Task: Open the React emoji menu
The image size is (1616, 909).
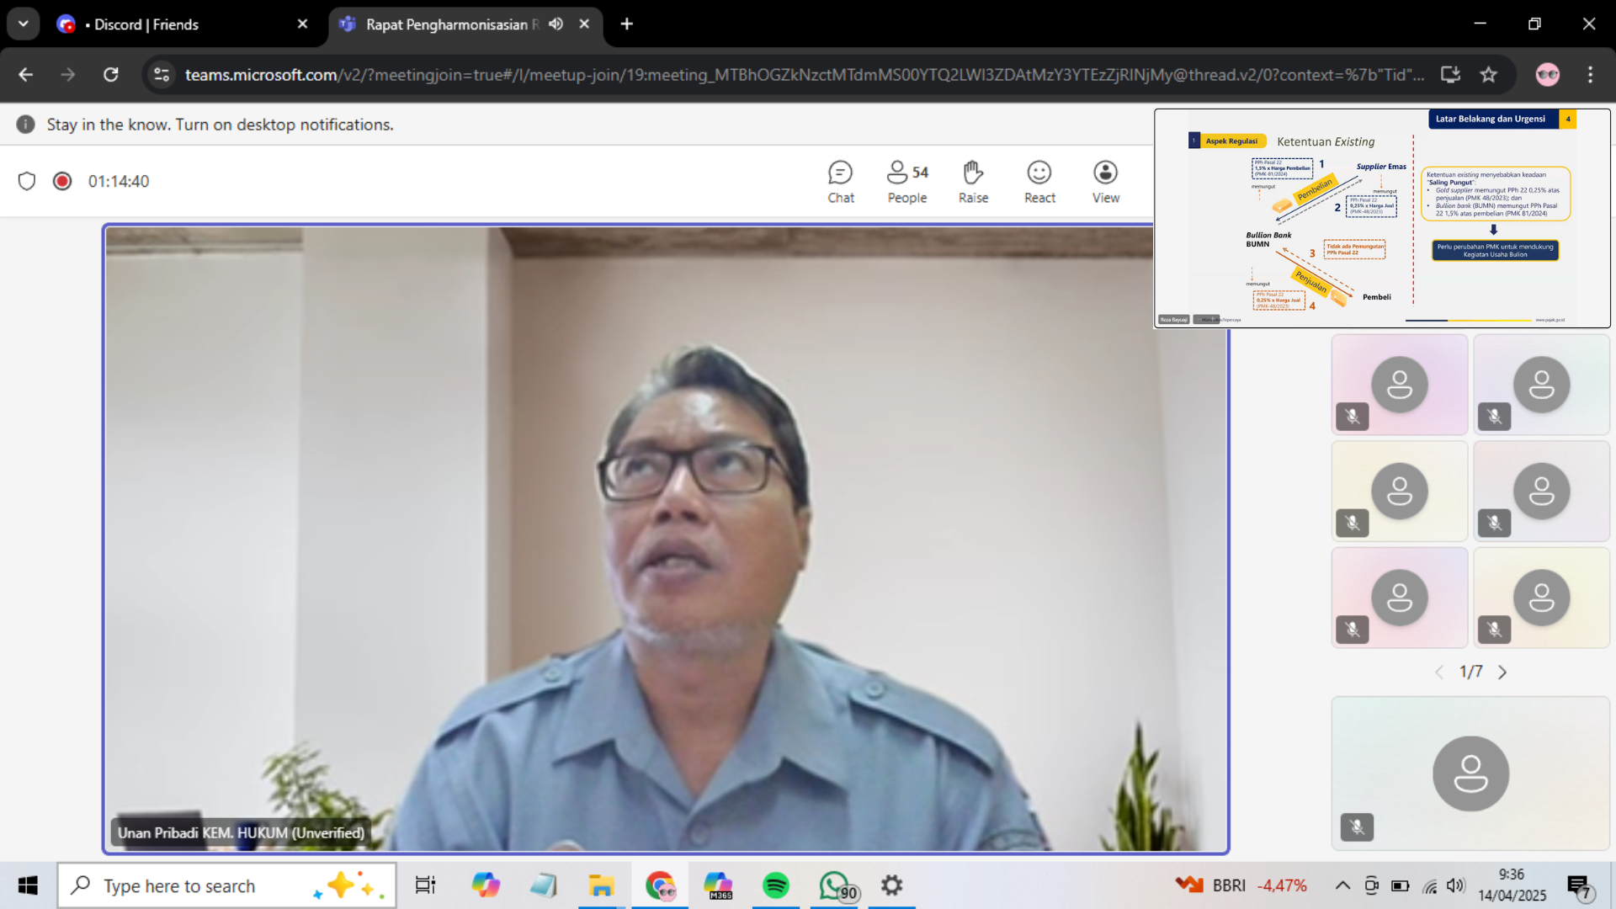Action: pyautogui.click(x=1039, y=182)
